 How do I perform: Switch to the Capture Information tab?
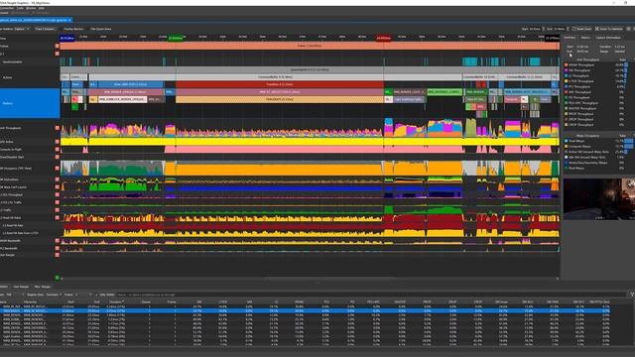[x=608, y=38]
